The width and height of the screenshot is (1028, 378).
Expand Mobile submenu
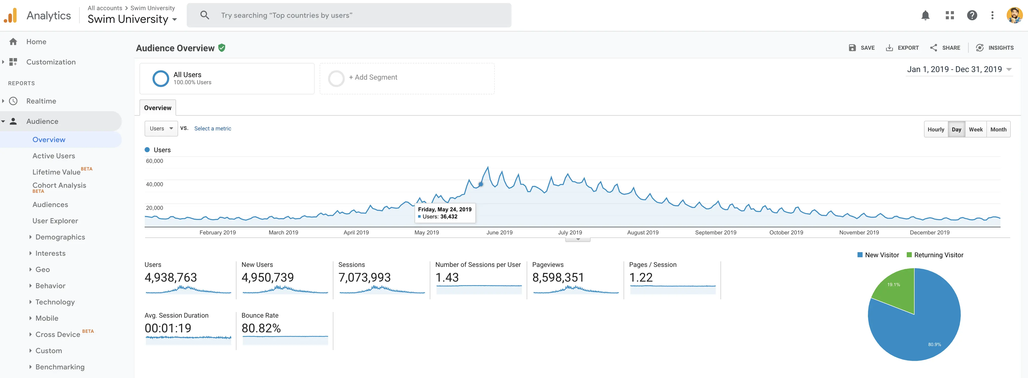pyautogui.click(x=30, y=318)
